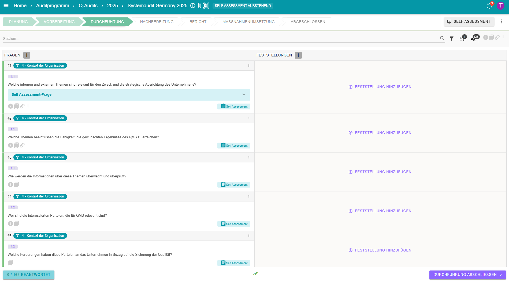Click Feststellung Hinzufügen for question #1

tap(380, 87)
